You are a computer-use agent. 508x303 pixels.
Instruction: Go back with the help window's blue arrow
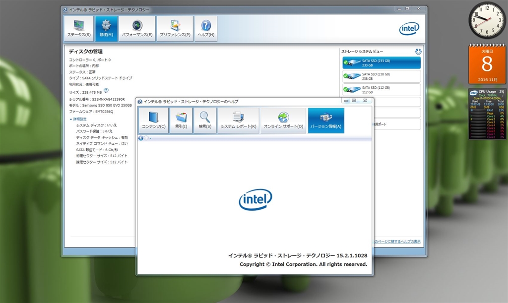[141, 138]
